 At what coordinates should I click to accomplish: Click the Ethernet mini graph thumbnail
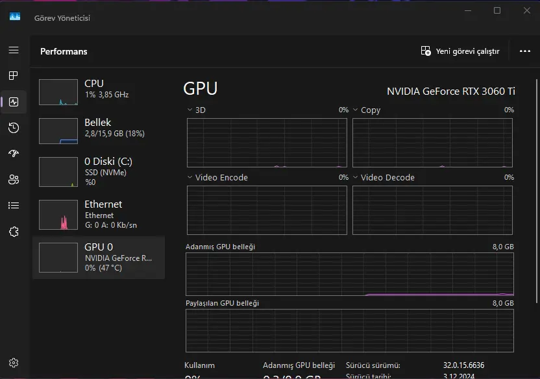58,215
